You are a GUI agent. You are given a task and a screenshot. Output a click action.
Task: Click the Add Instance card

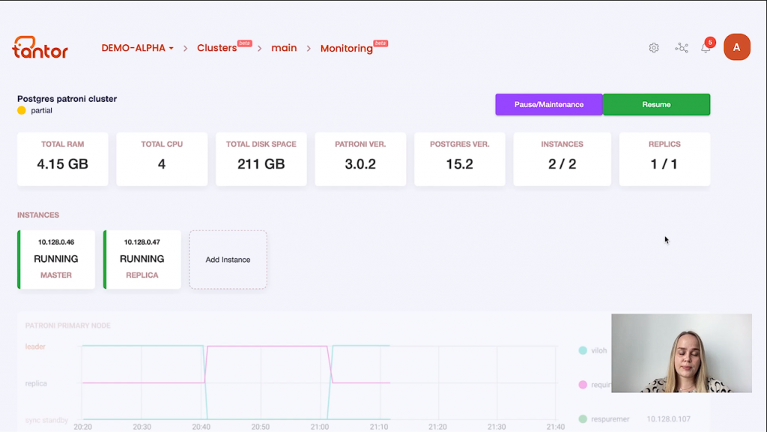(x=228, y=260)
